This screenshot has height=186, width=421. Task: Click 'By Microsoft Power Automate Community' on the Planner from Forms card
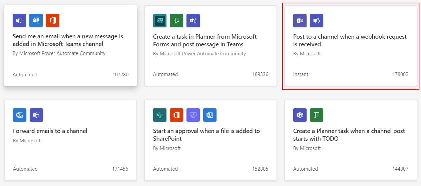tap(199, 54)
